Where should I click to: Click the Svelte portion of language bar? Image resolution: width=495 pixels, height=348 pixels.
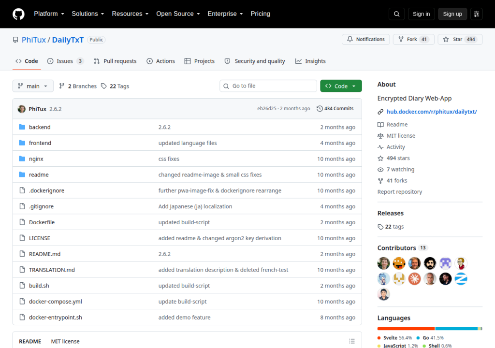(406, 329)
